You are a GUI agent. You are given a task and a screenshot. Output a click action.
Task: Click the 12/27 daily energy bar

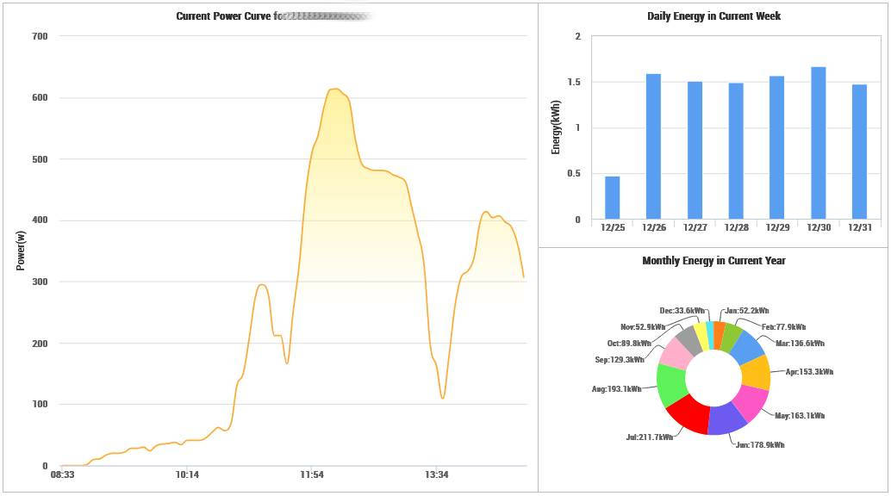695,151
